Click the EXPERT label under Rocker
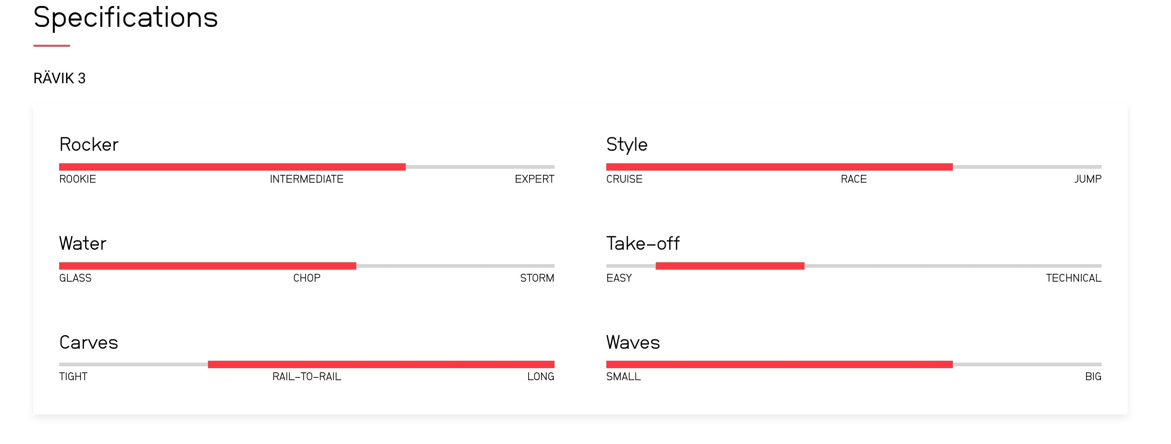This screenshot has width=1171, height=444. point(534,179)
